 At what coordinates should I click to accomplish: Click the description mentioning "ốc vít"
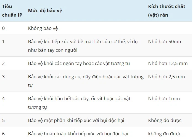79,103
